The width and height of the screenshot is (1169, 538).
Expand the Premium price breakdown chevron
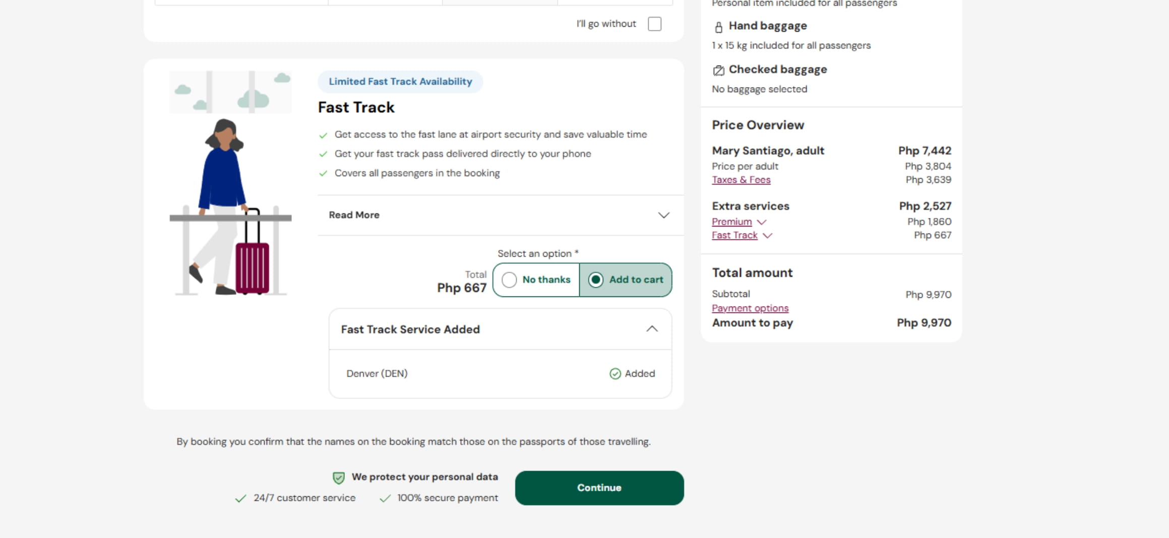click(761, 222)
